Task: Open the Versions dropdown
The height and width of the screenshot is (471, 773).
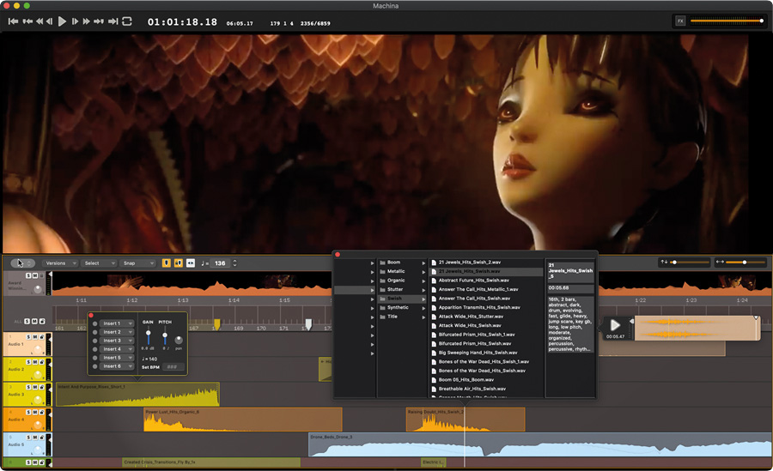Action: click(x=59, y=263)
